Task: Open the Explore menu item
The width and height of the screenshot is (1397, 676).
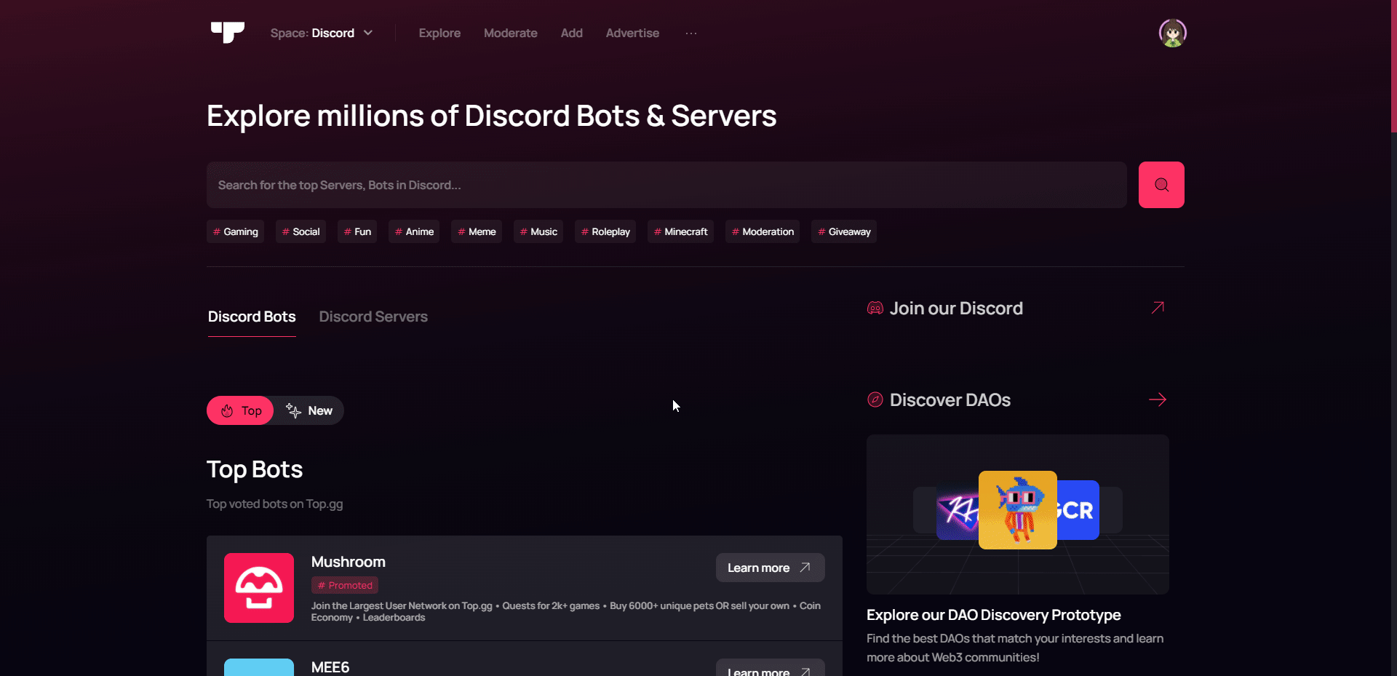Action: [439, 33]
